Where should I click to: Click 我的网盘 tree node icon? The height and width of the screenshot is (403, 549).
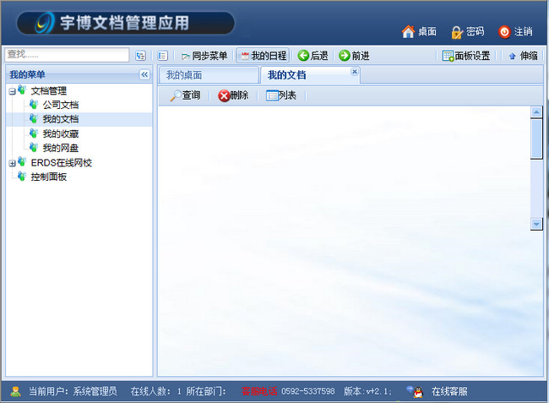[x=34, y=147]
